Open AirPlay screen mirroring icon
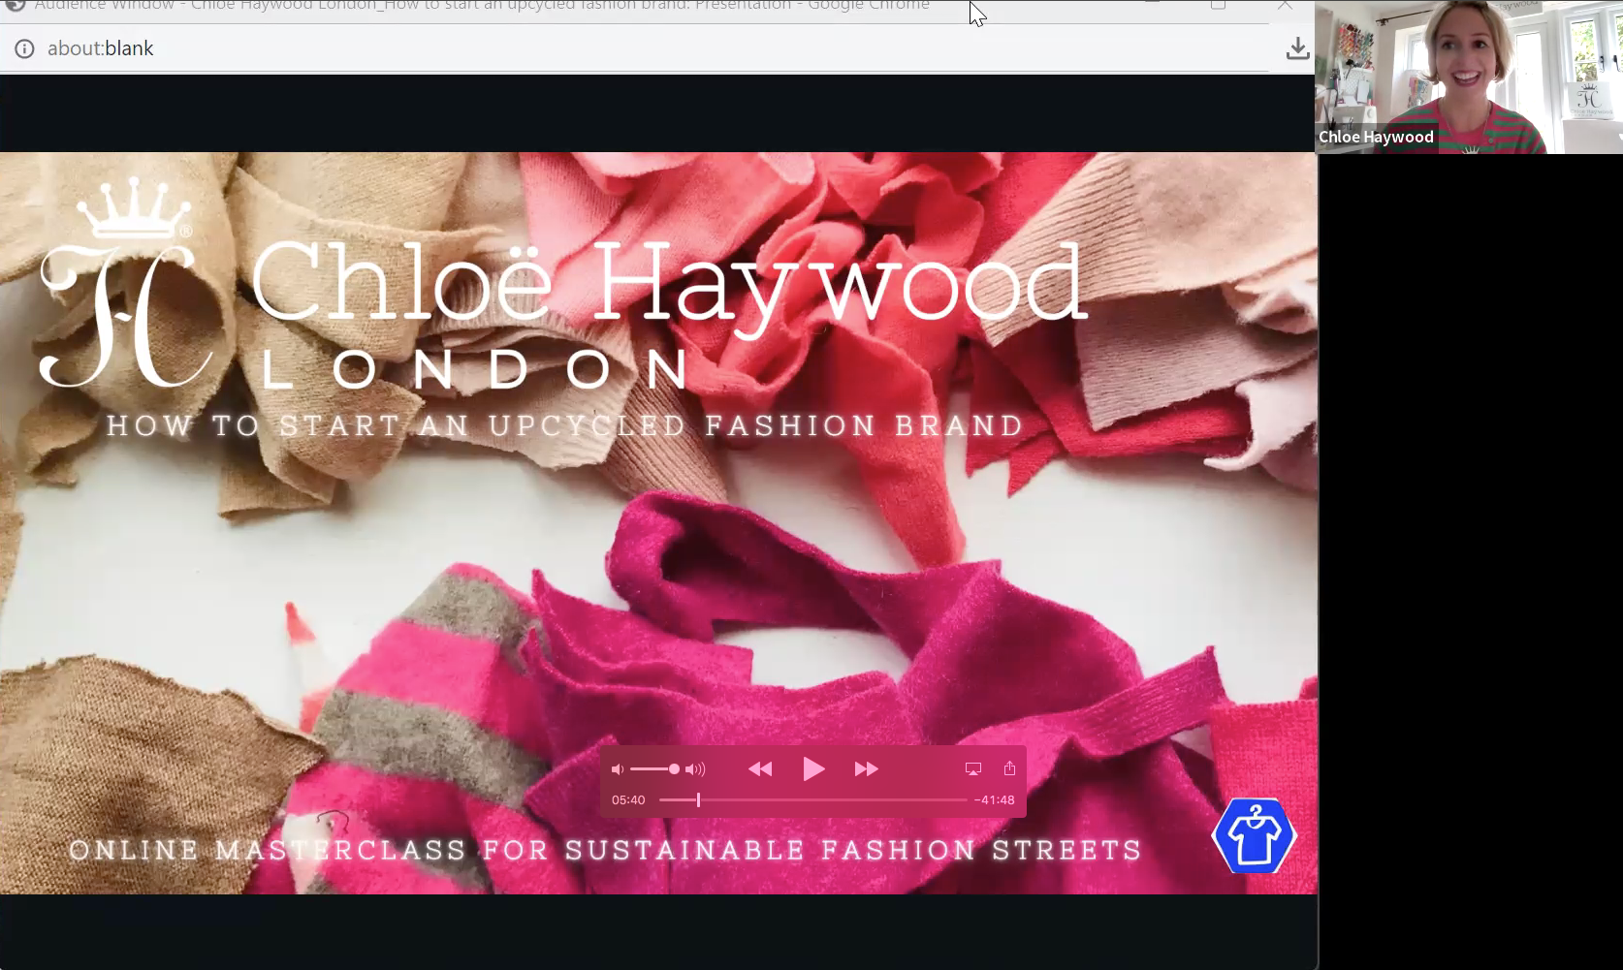 click(x=973, y=769)
